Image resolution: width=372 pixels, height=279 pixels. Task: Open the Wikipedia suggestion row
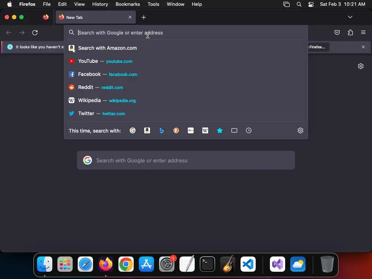(x=186, y=100)
